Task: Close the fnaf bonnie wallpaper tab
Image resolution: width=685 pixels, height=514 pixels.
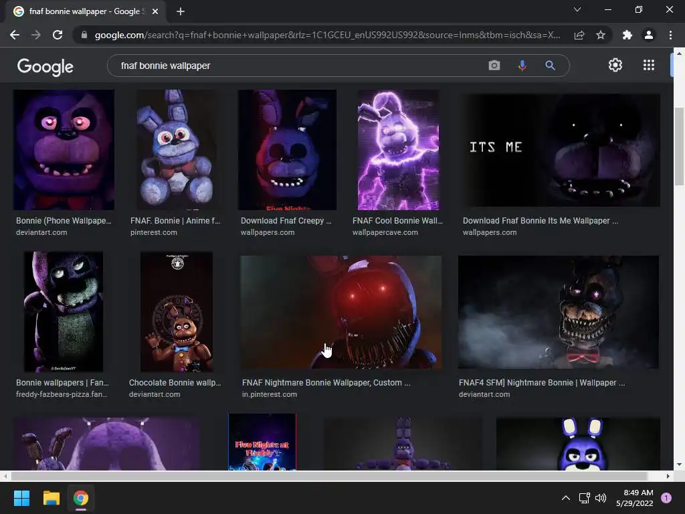Action: (155, 11)
